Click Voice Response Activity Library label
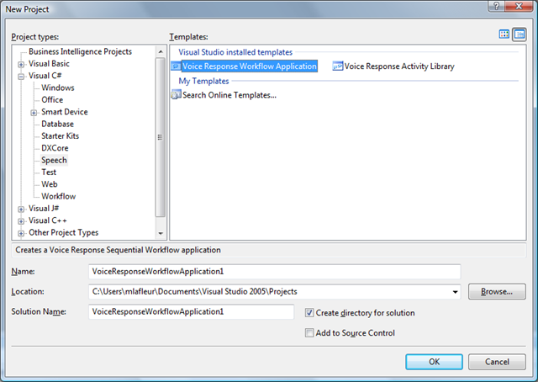The height and width of the screenshot is (382, 538). (x=399, y=66)
